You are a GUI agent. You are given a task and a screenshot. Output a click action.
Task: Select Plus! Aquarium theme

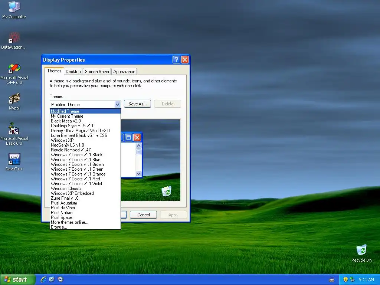85,203
